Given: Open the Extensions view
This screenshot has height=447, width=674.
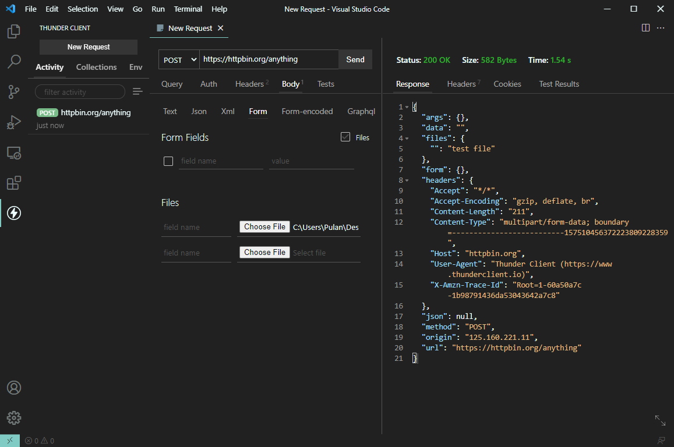Looking at the screenshot, I should (x=13, y=183).
